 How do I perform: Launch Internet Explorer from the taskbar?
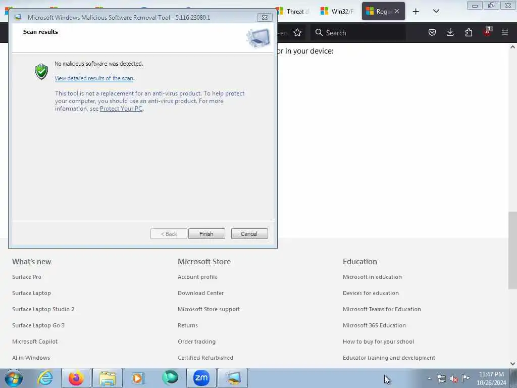pos(45,378)
